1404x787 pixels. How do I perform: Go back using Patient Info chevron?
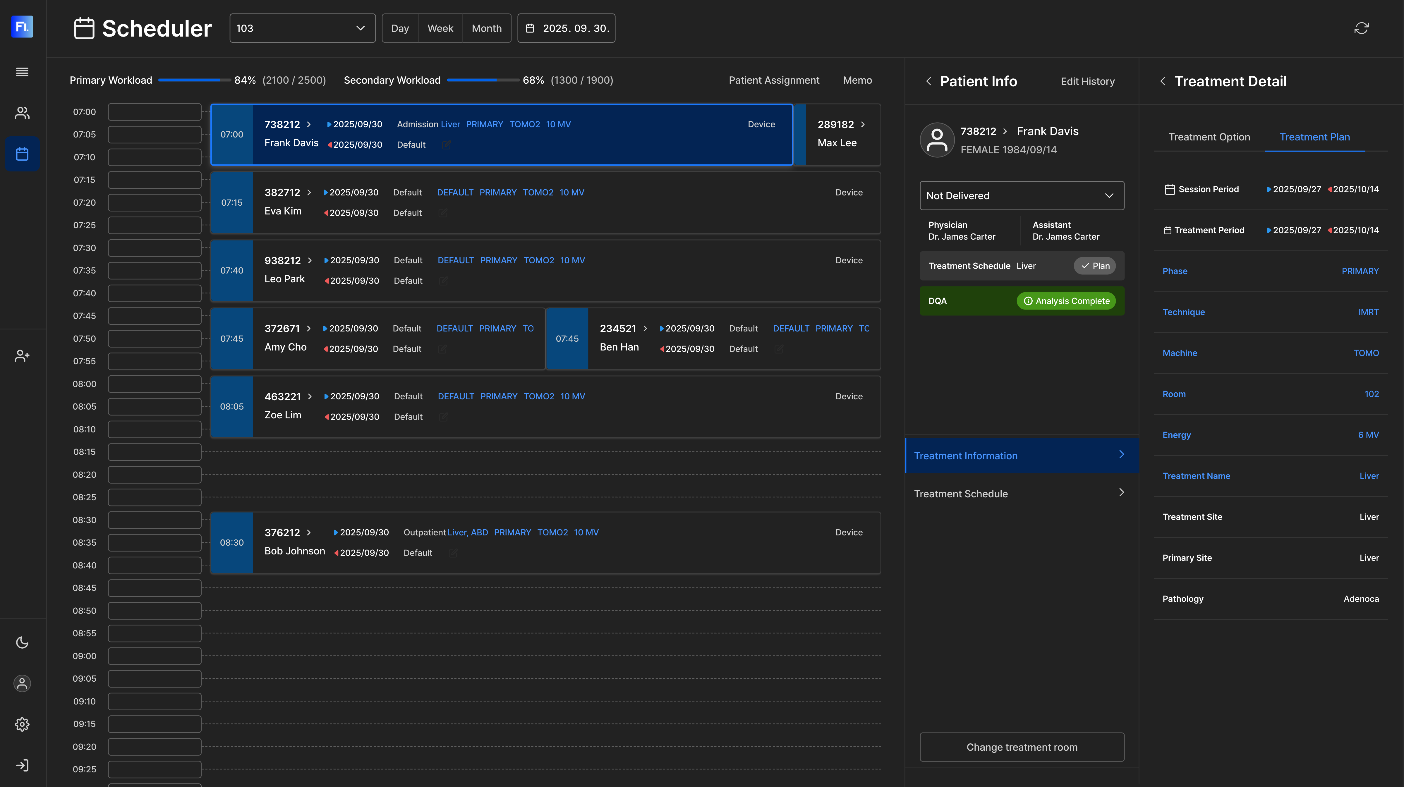(x=929, y=81)
